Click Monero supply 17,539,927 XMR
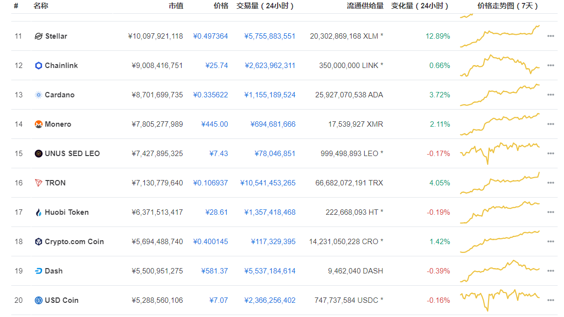This screenshot has width=564, height=317. (355, 124)
